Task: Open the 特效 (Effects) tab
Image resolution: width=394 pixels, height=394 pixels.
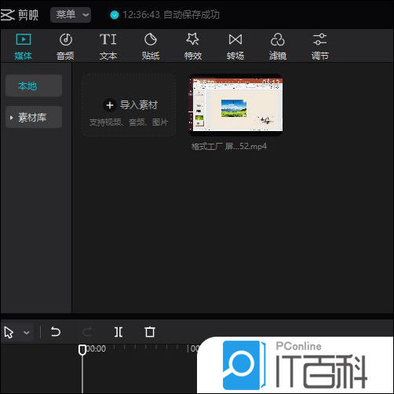Action: [193, 46]
